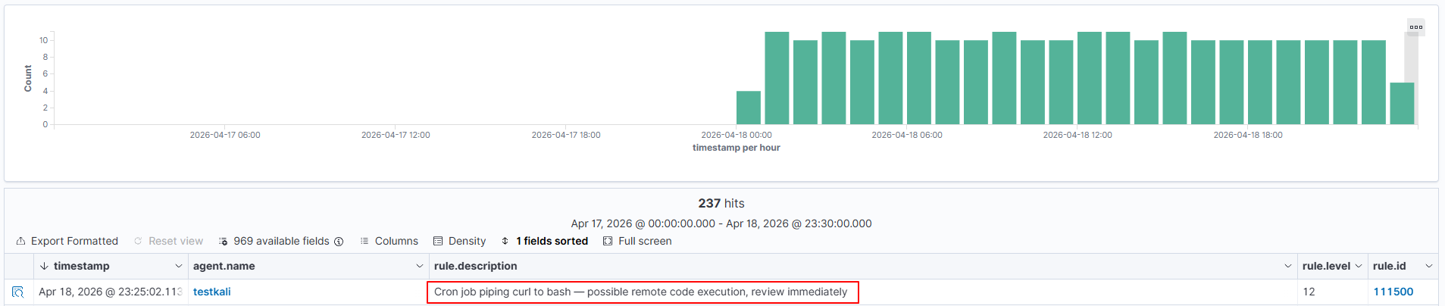The image size is (1445, 306).
Task: Follow the testkali agent link
Action: click(x=211, y=292)
